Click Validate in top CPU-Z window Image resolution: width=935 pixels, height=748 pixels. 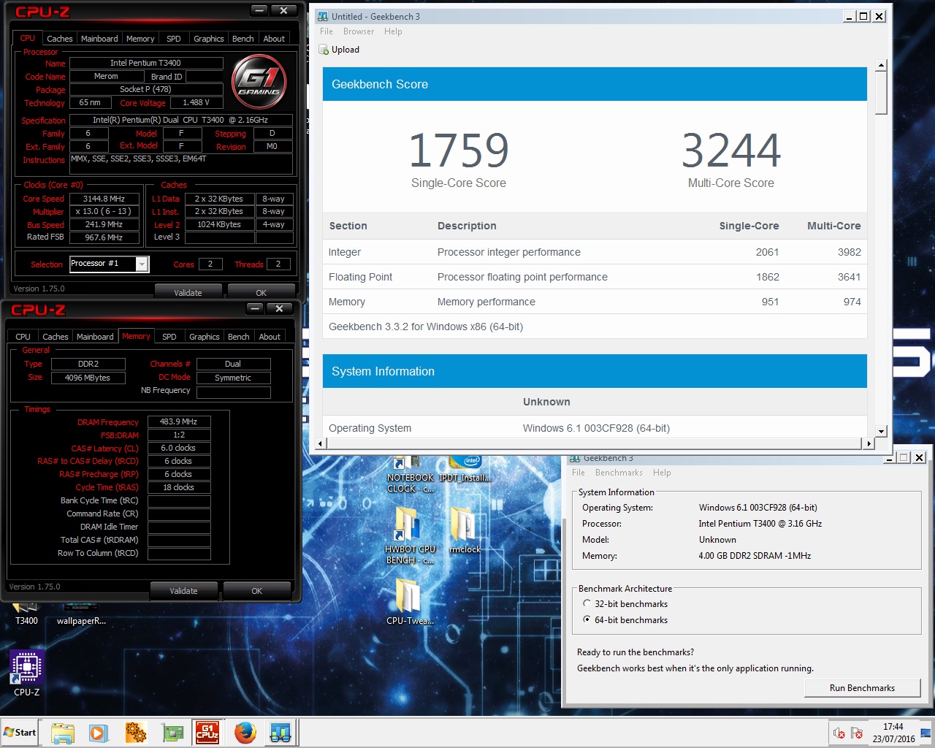coord(188,292)
